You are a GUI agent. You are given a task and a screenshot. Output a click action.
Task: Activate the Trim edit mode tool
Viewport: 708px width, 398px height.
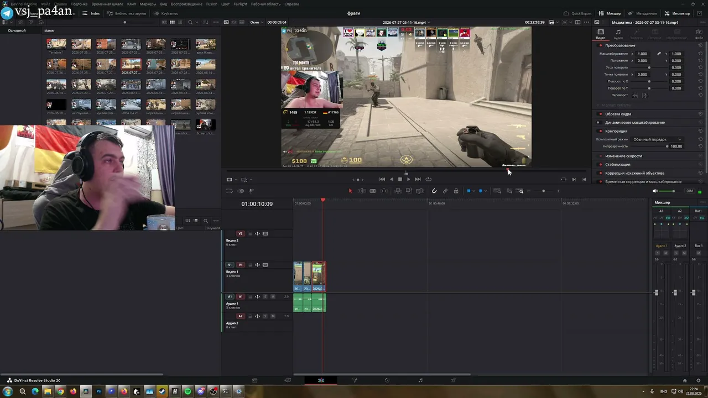362,191
